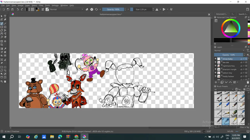Lock the dee dee layer
The height and width of the screenshot is (140, 250).
click(x=241, y=62)
